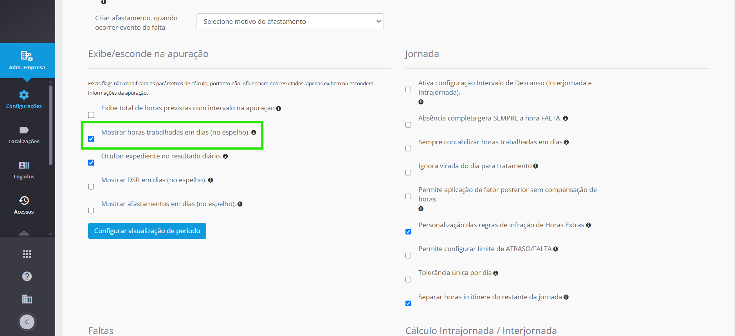Info icon for Exibe total de horas previstas
The width and height of the screenshot is (735, 336).
[279, 109]
